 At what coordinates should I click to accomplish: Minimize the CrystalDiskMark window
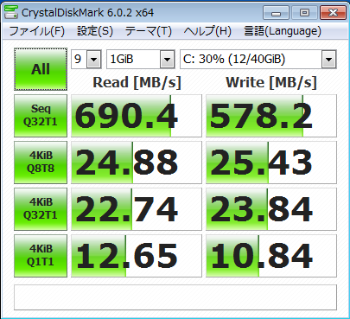(276, 13)
